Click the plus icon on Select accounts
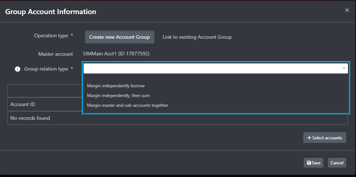Viewport: 356px width, 177px height. [309, 138]
